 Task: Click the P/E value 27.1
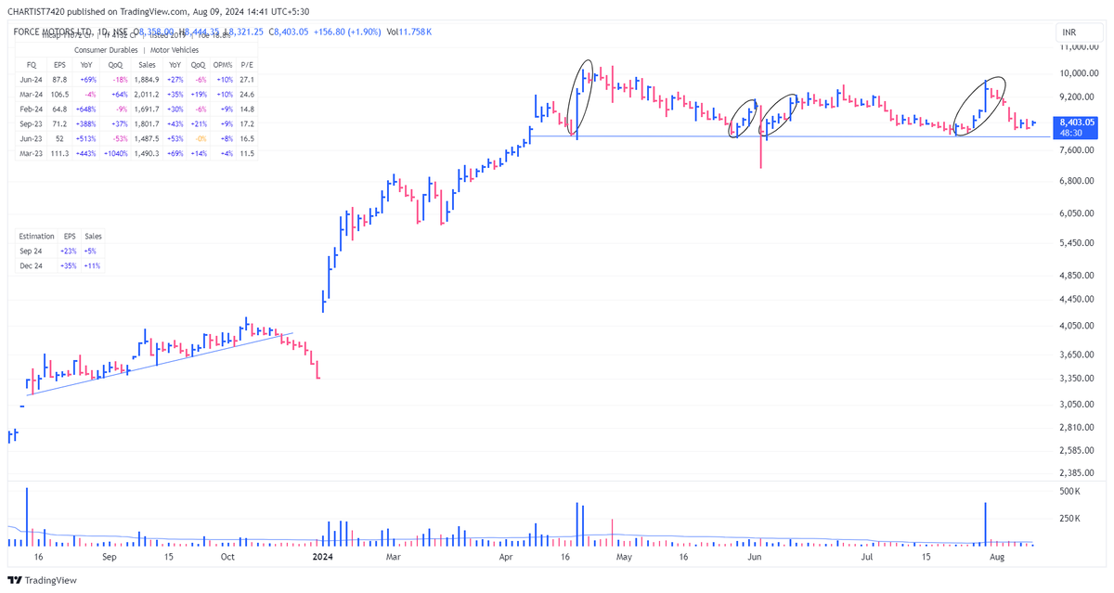coord(247,80)
